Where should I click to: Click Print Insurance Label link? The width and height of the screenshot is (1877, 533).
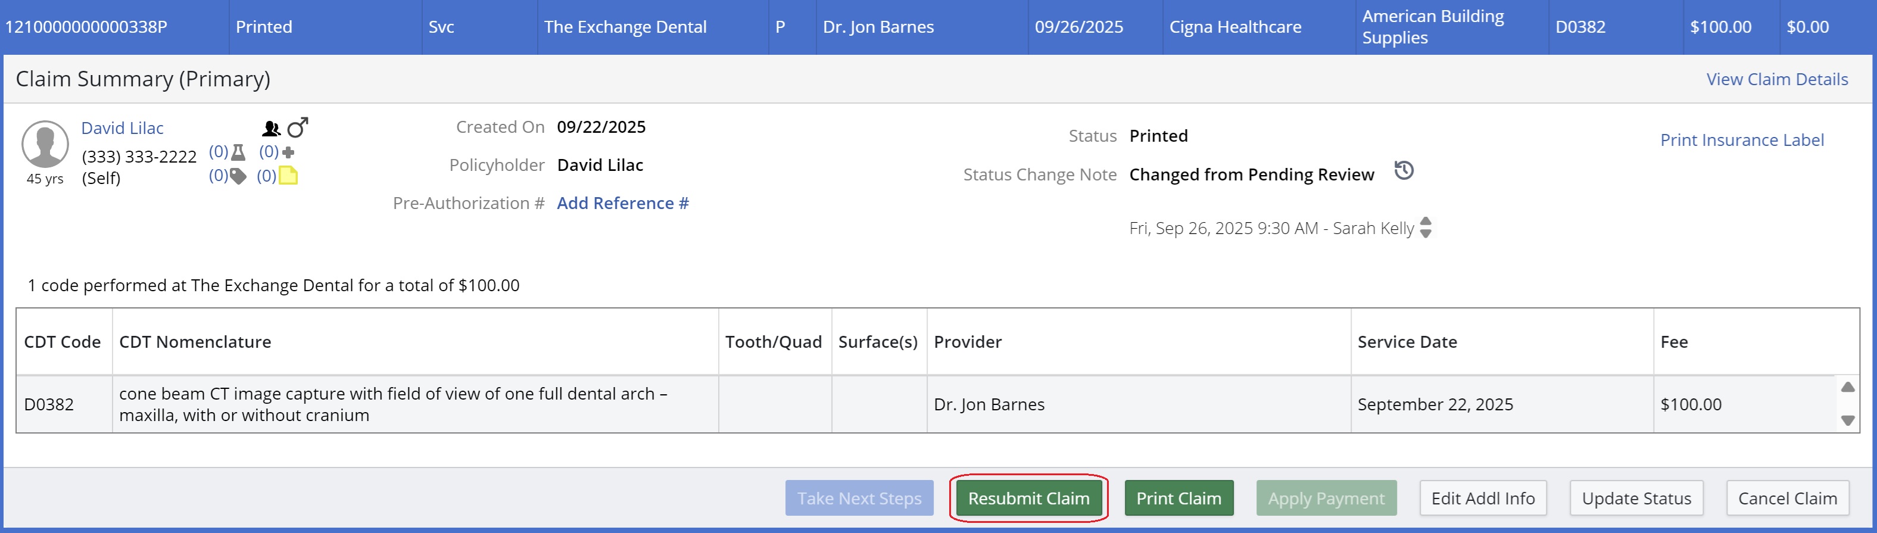[x=1741, y=140]
